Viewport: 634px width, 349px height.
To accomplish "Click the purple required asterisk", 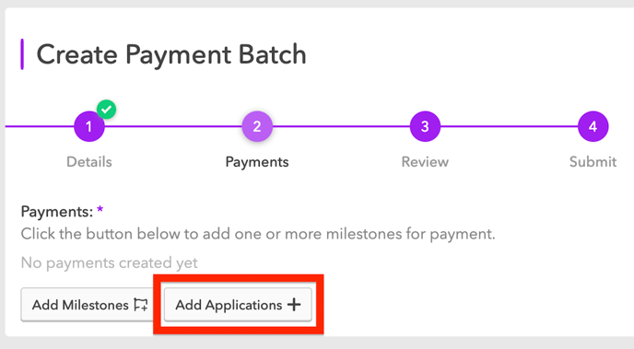I will 100,210.
